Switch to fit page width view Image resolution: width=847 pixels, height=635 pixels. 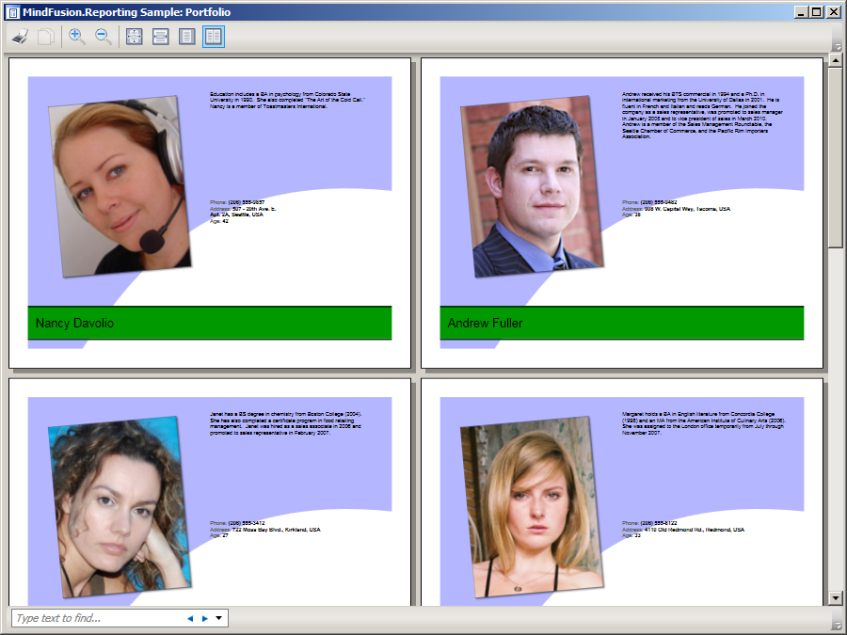pos(161,37)
